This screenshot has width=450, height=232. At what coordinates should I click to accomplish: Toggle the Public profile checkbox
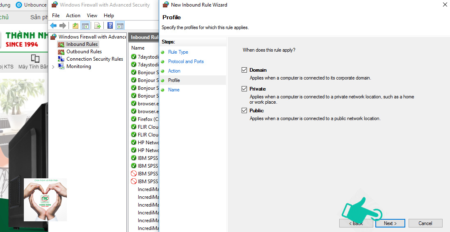[244, 111]
